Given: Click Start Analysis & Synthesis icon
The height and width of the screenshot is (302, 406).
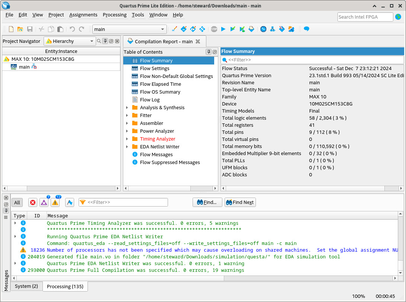Looking at the screenshot, I should point(242,29).
